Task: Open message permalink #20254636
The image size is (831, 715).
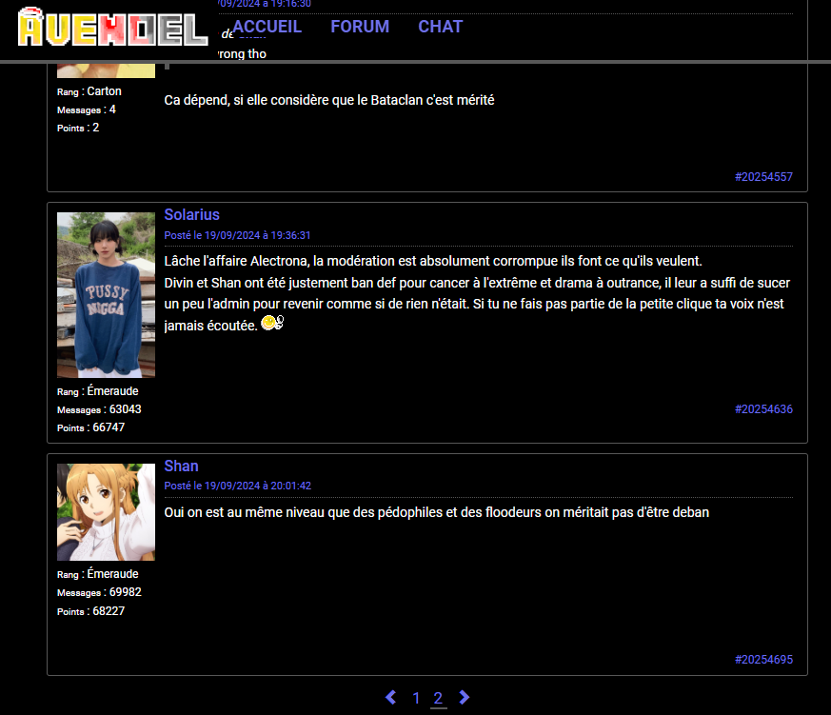Action: coord(763,409)
